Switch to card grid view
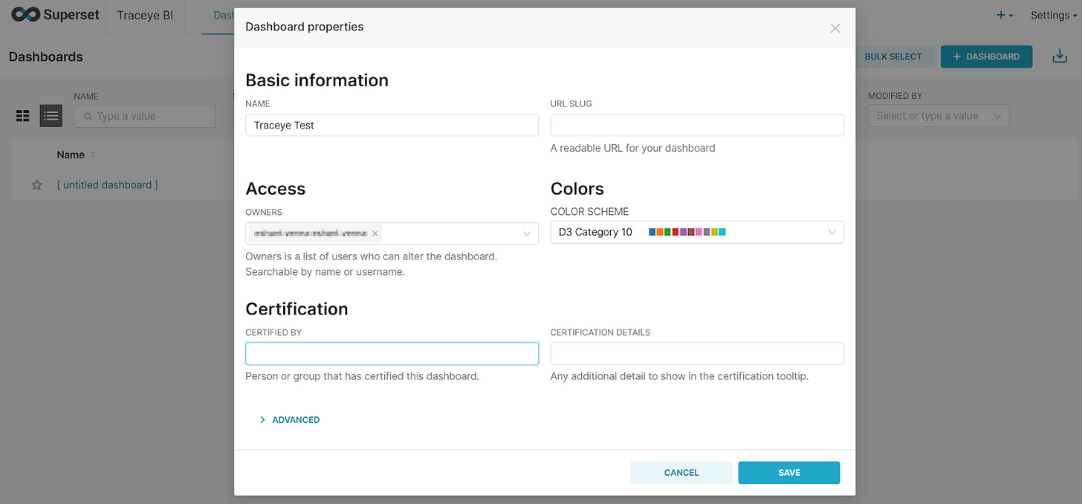This screenshot has width=1082, height=504. click(x=23, y=116)
